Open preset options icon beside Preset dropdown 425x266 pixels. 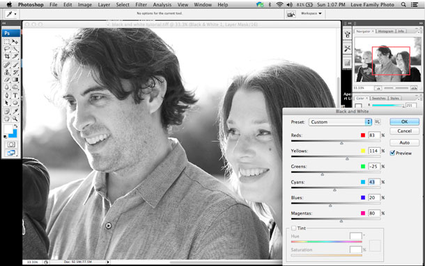(x=378, y=122)
